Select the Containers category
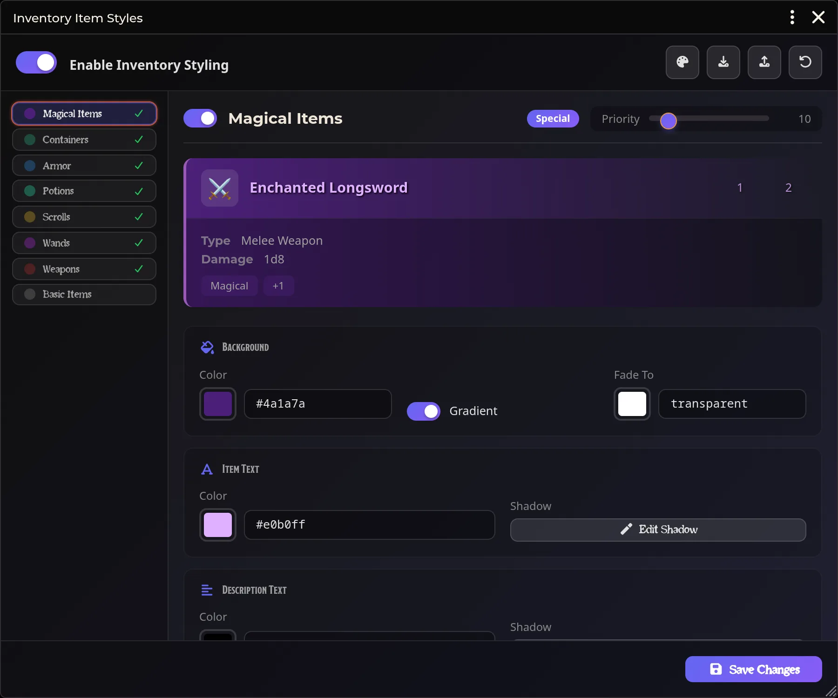 [x=84, y=140]
